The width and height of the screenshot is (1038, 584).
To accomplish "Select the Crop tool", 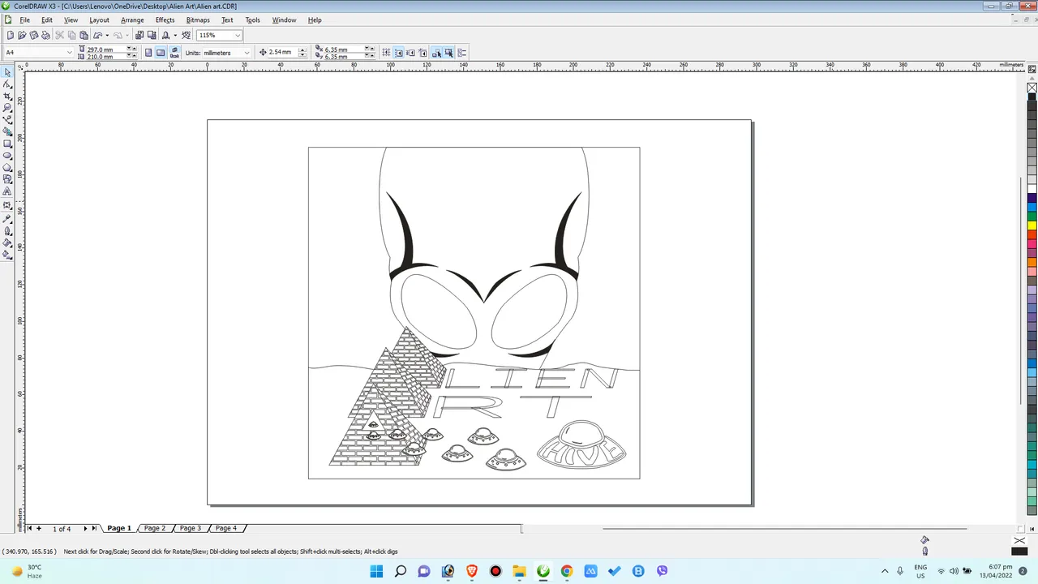I will pyautogui.click(x=7, y=96).
